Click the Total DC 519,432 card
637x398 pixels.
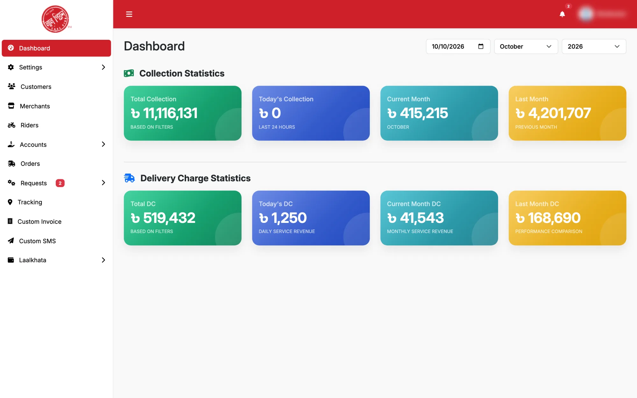click(183, 218)
